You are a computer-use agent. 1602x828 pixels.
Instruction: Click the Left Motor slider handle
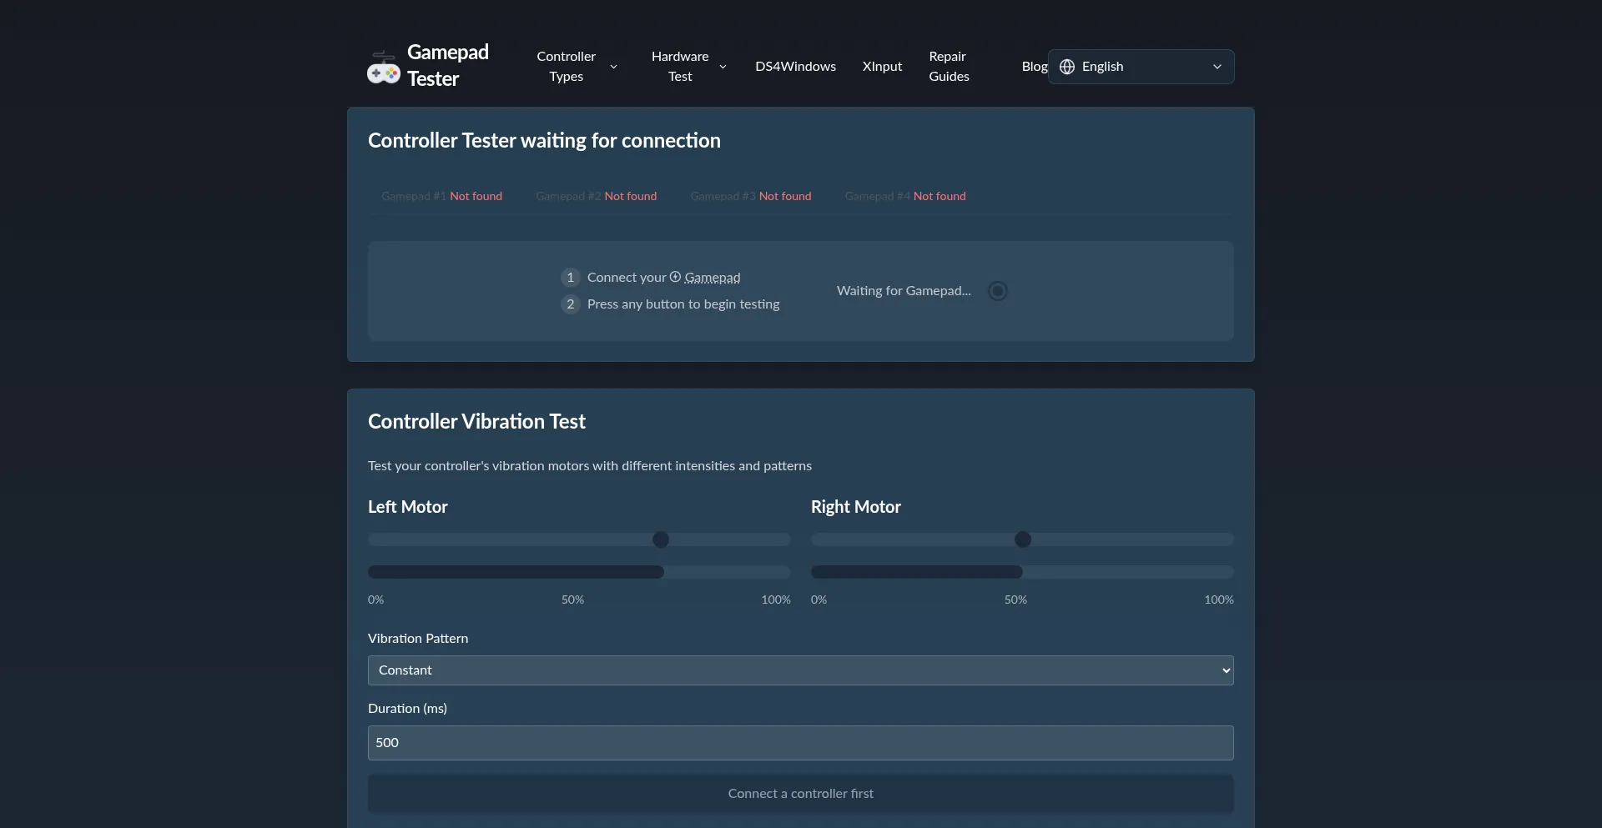tap(661, 539)
